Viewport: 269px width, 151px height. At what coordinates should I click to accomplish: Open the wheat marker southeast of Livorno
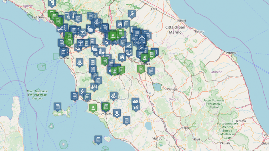[x=79, y=62]
